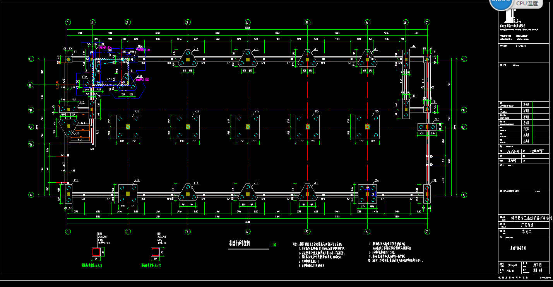Click the scale text 1:100
553x287 pixels.
click(273, 245)
